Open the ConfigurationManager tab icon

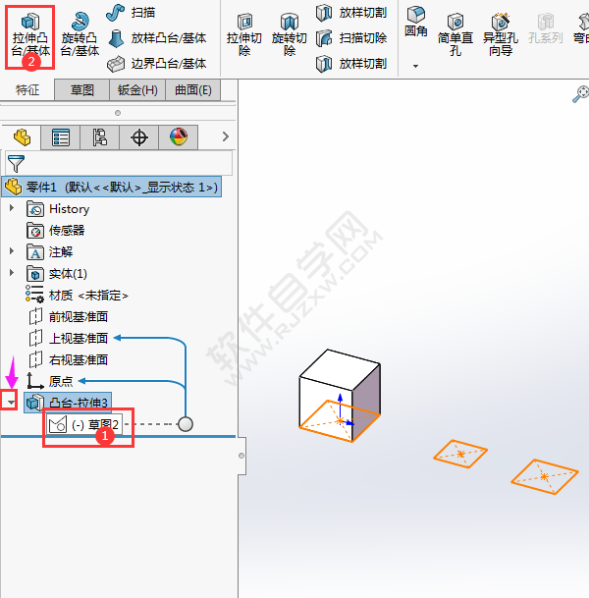tap(99, 137)
